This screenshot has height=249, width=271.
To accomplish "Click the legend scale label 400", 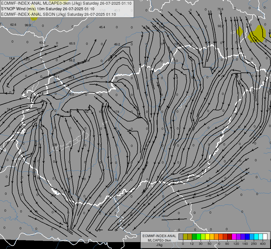I will click(x=263, y=244).
